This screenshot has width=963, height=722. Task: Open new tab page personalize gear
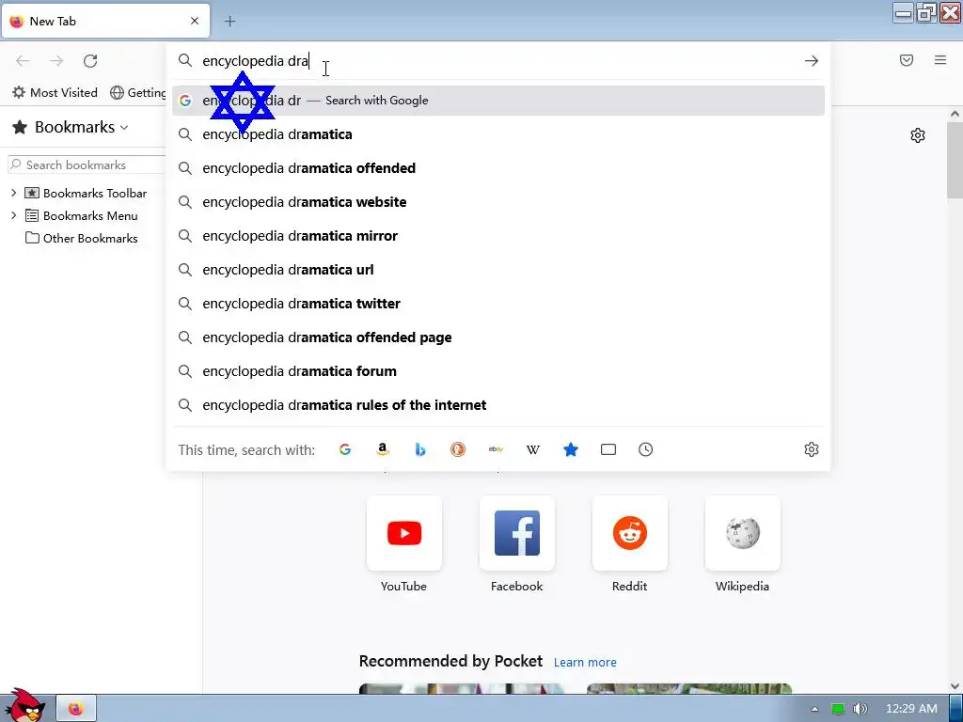(918, 135)
